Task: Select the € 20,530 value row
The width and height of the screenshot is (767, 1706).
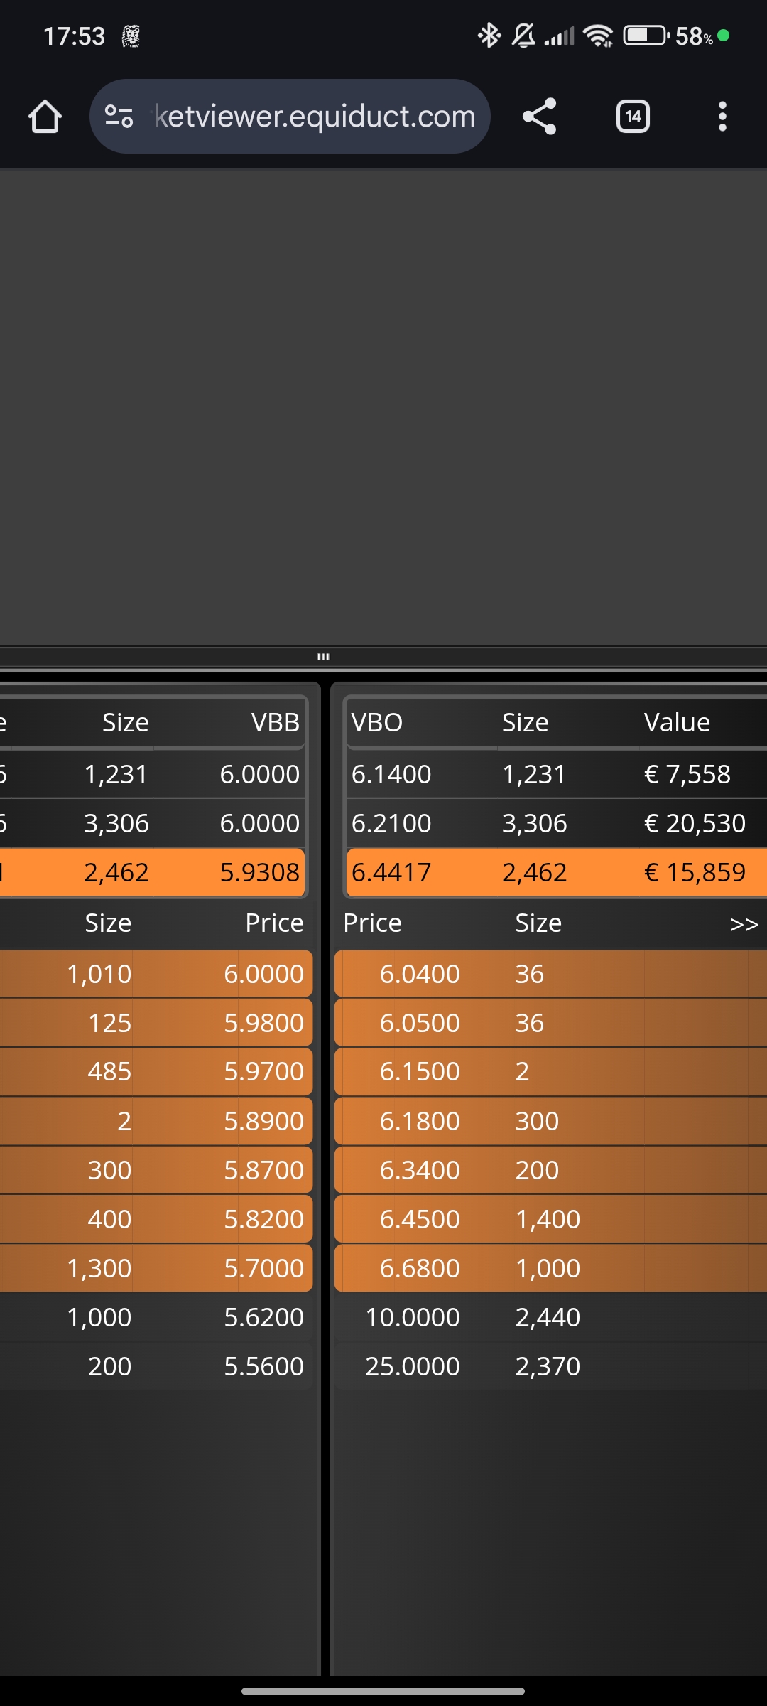Action: (556, 823)
